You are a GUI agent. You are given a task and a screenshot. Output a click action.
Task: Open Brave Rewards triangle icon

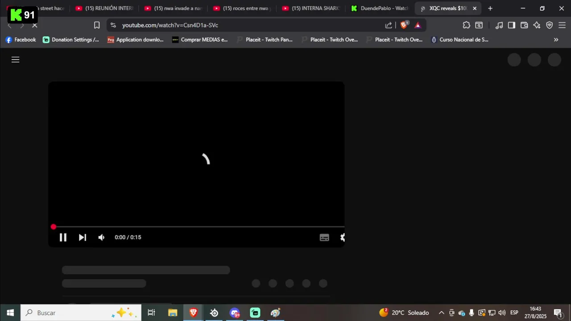[418, 25]
